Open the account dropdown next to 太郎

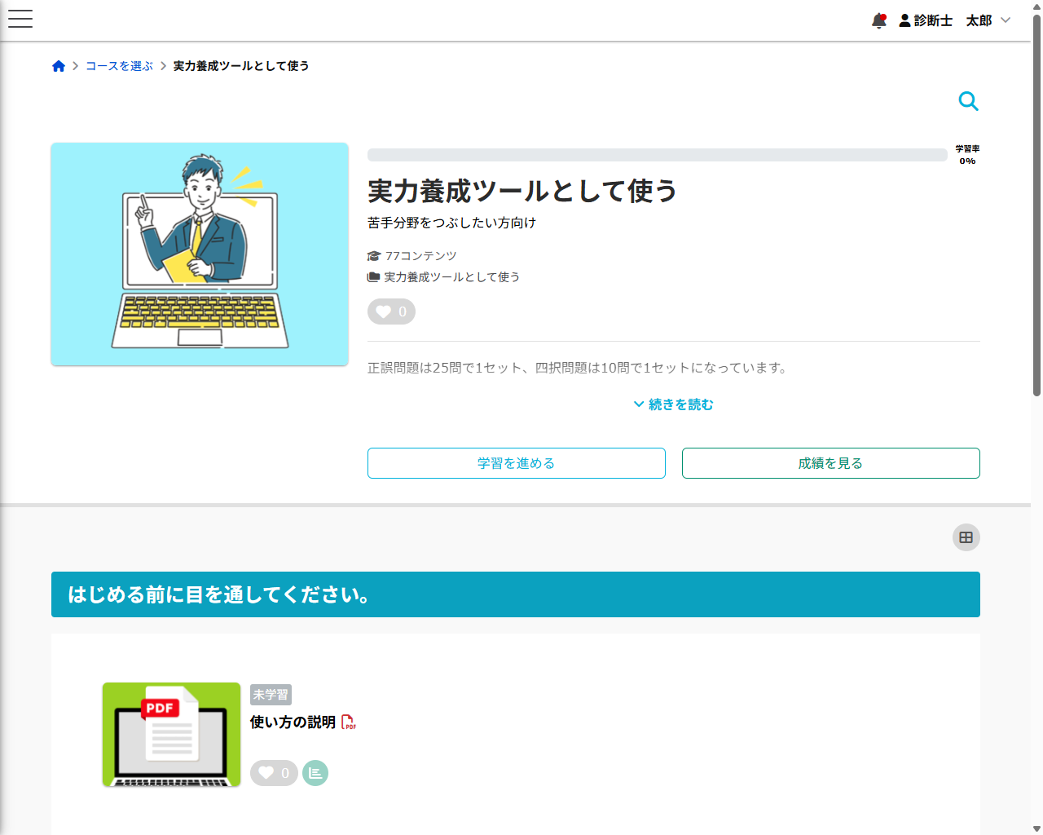tap(1007, 21)
